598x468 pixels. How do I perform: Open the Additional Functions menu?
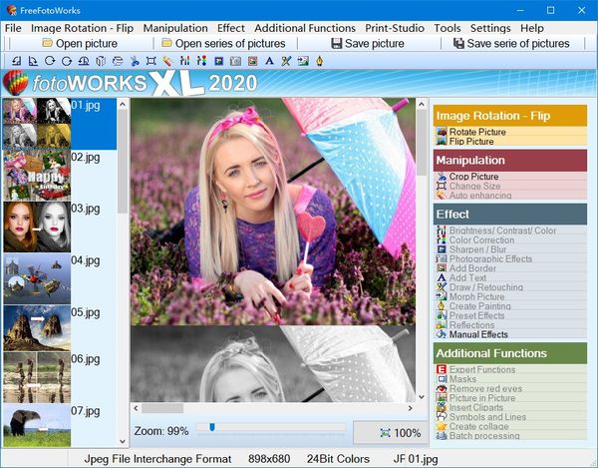[x=305, y=28]
